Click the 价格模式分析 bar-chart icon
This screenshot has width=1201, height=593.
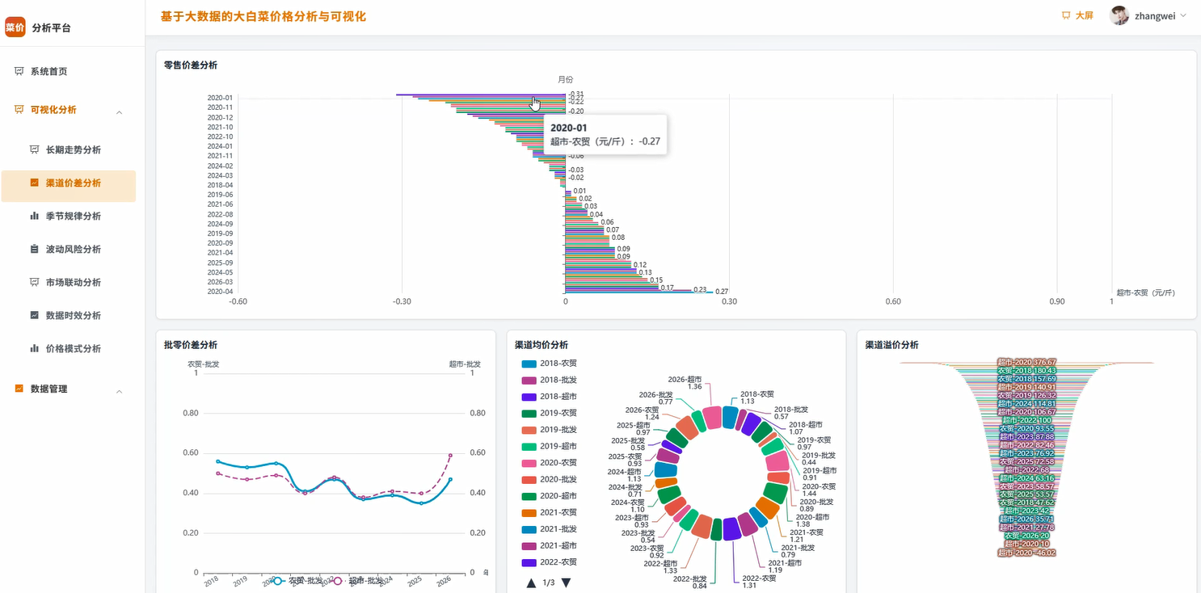[x=35, y=348]
